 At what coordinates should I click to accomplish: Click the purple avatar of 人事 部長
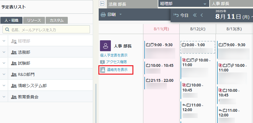pyautogui.click(x=105, y=46)
